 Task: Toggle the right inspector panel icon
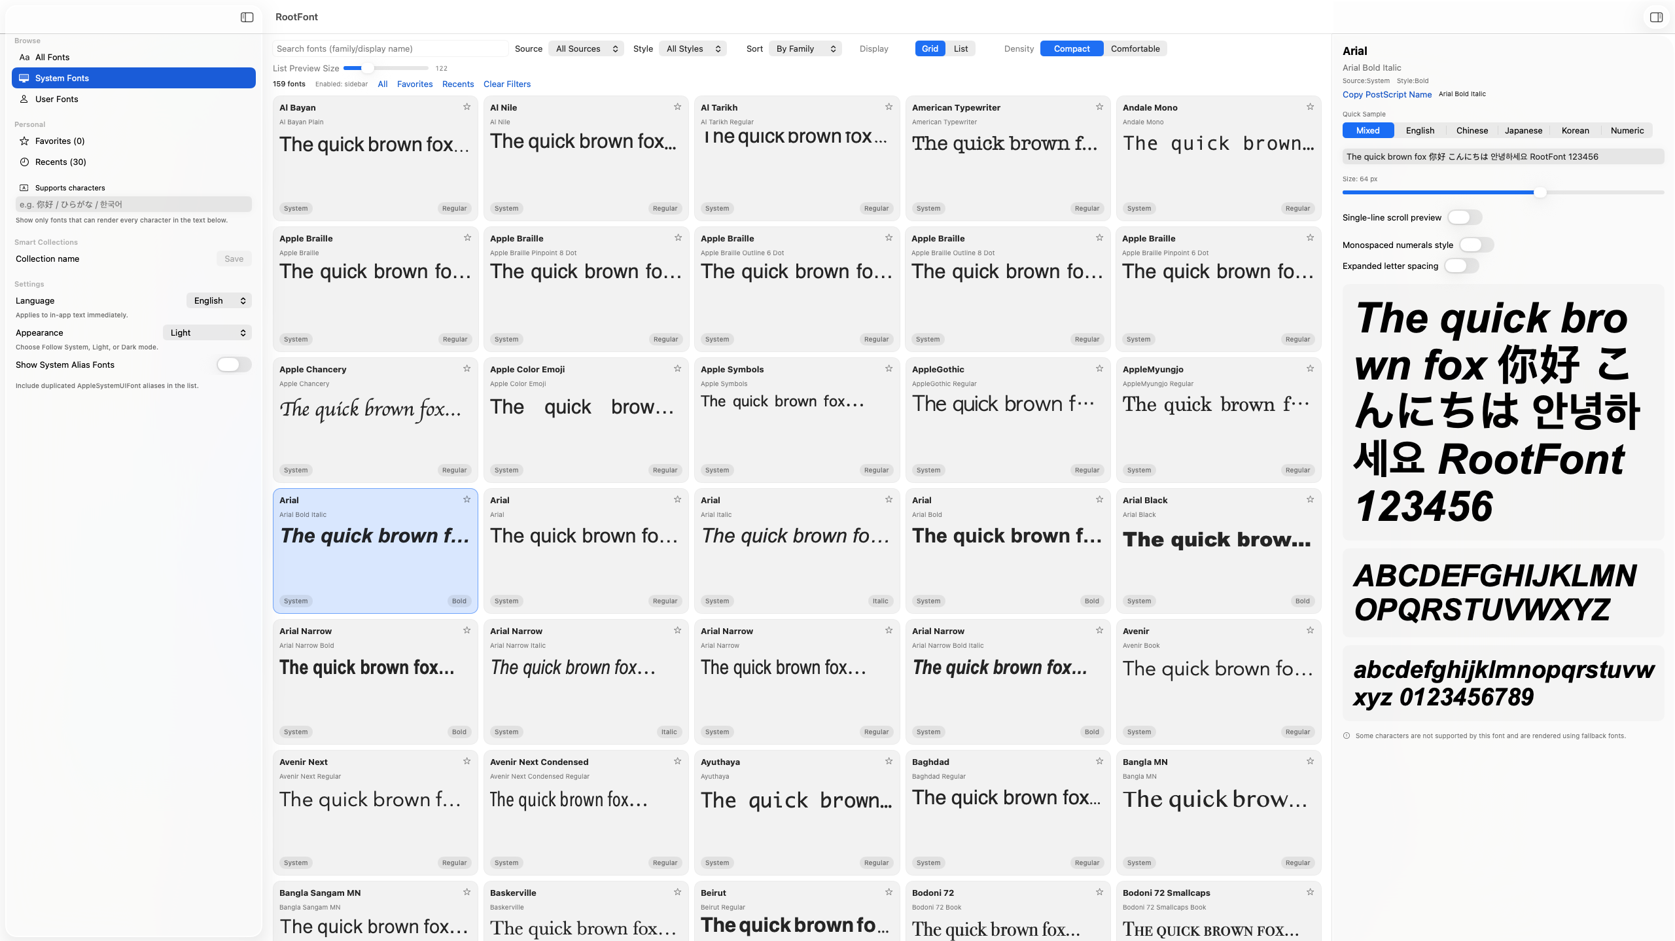click(1656, 17)
